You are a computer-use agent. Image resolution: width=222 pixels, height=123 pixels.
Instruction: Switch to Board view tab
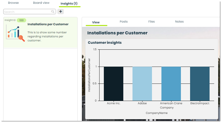click(x=41, y=3)
